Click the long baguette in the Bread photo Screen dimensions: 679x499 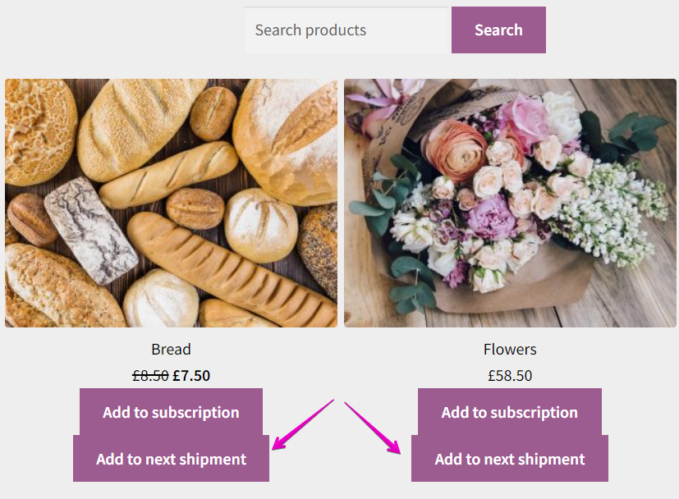coord(230,267)
